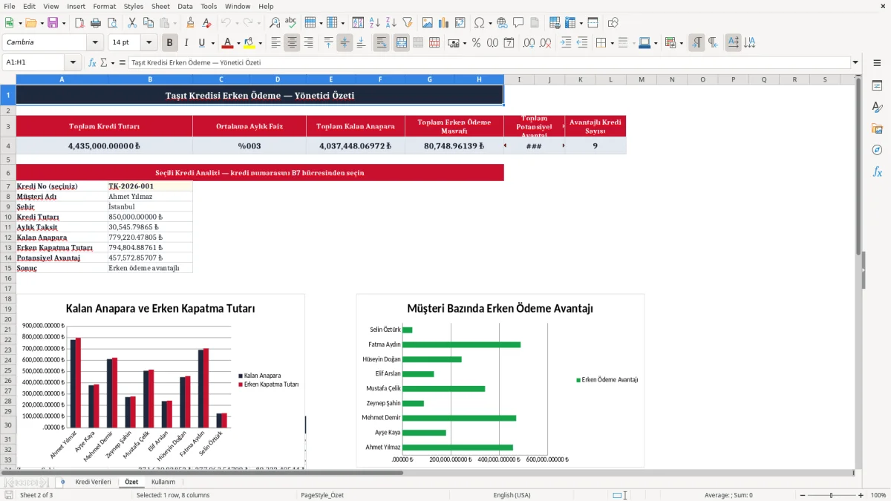Viewport: 891px width, 501px height.
Task: Insert comment speech bubble icon
Action: tap(518, 23)
